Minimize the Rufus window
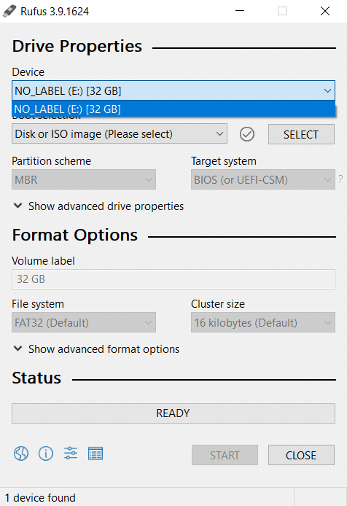The height and width of the screenshot is (506, 347). click(240, 11)
